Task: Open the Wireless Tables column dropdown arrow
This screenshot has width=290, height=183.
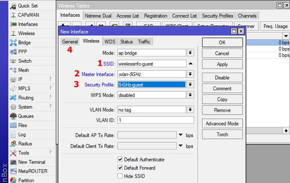Action: (x=286, y=36)
